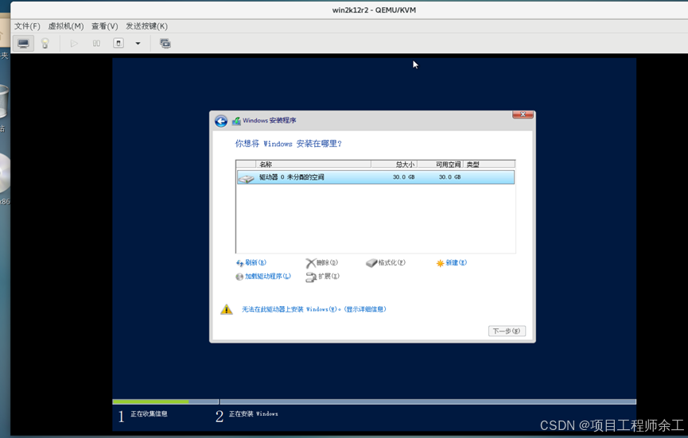Click the 格式化(F) format option
The height and width of the screenshot is (438, 688).
click(391, 262)
